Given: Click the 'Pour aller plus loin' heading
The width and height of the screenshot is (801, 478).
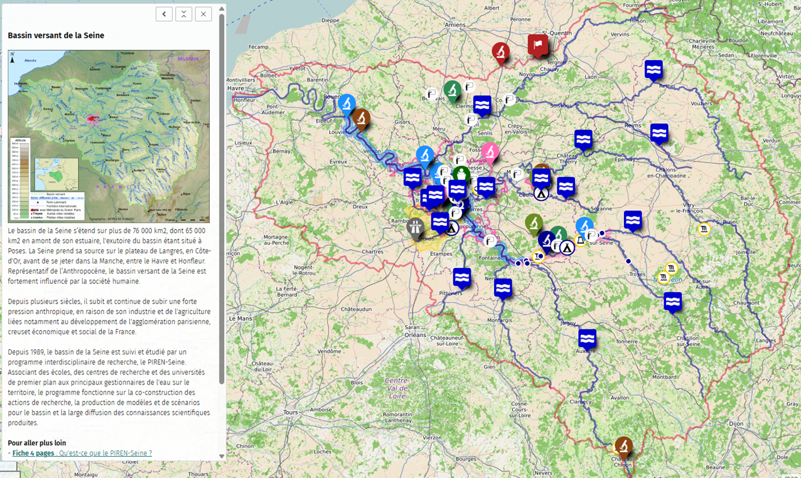Looking at the screenshot, I should click(x=37, y=443).
